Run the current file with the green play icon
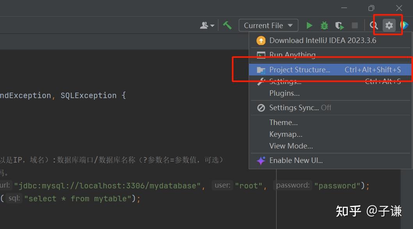This screenshot has height=229, width=413. [309, 25]
